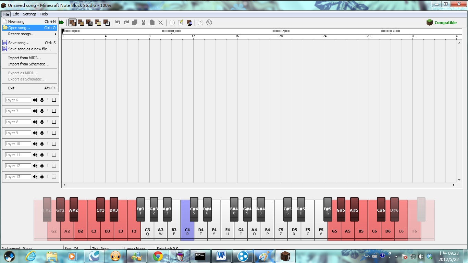The image size is (468, 263).
Task: Select the bass drum (stone) instrument icon
Action: tap(89, 23)
